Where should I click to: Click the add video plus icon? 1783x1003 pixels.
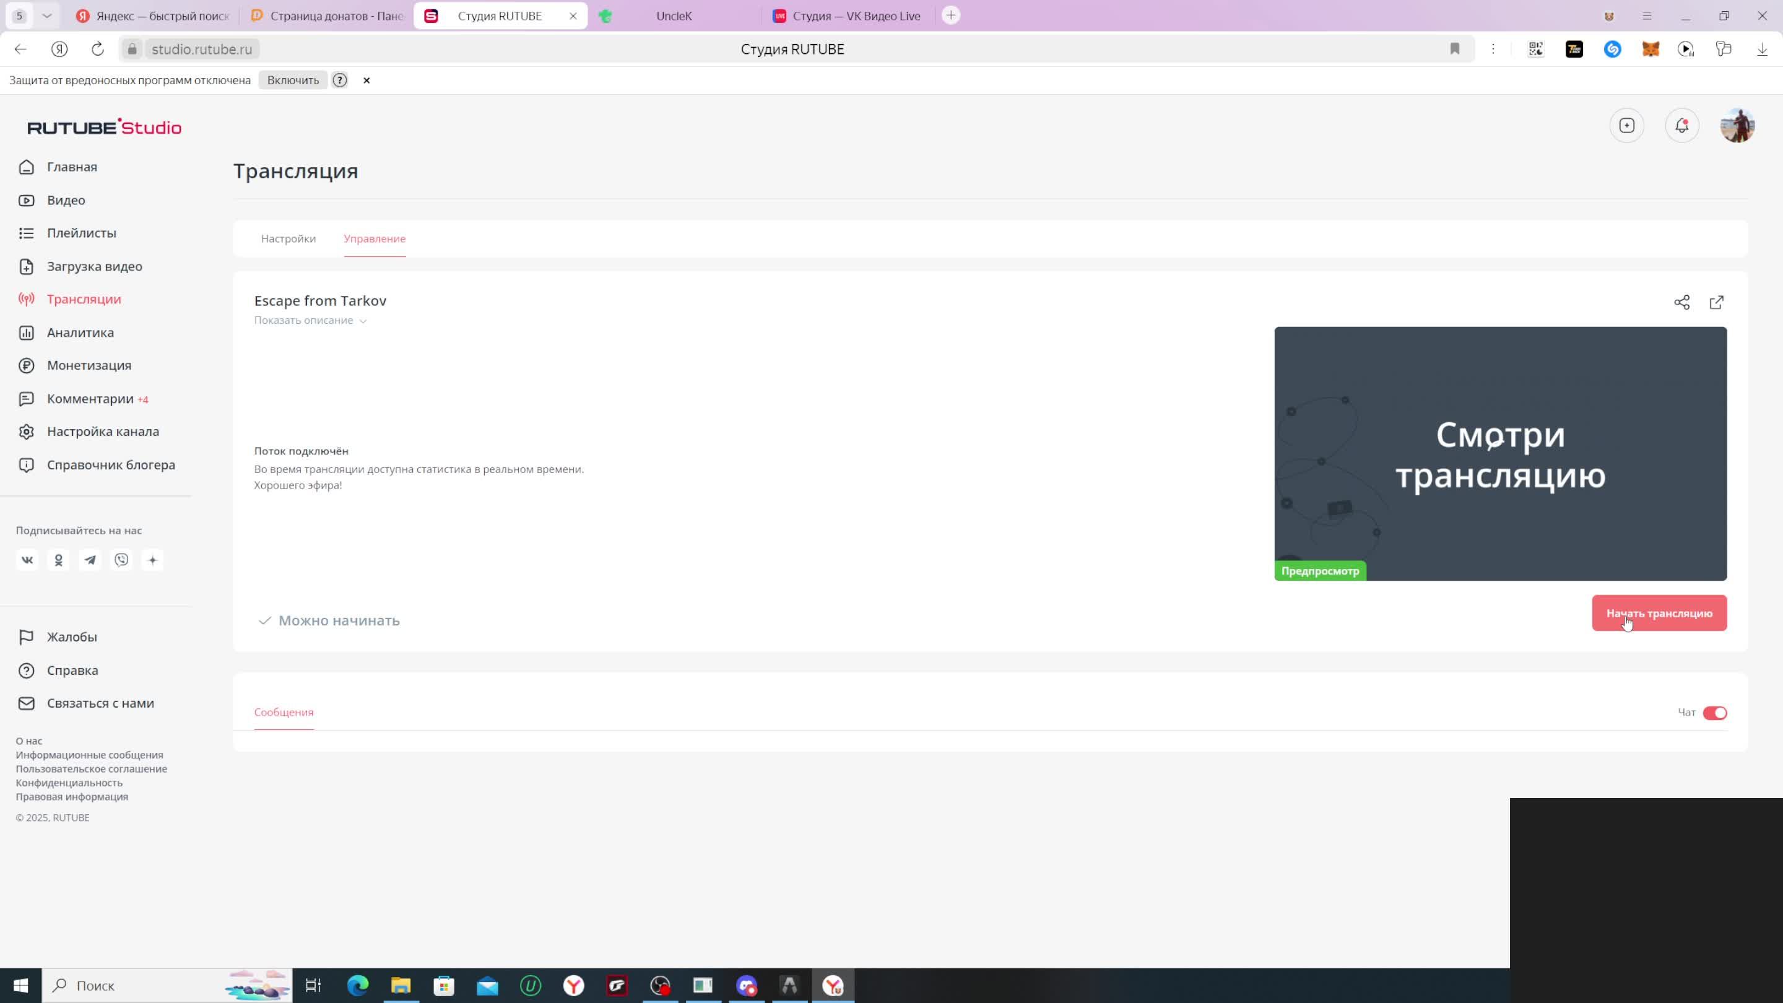tap(1626, 125)
